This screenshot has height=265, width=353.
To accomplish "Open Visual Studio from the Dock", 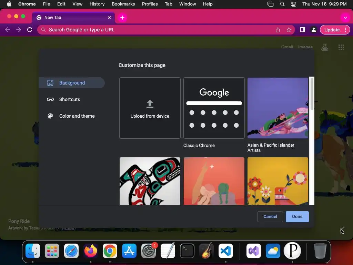I will point(254,251).
